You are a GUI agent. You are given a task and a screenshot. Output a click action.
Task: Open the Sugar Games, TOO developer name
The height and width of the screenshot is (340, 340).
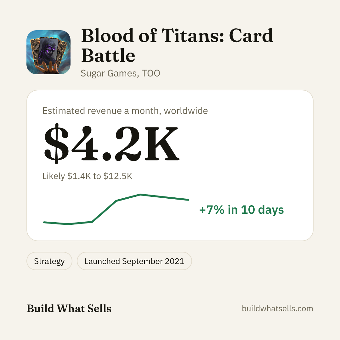click(x=120, y=73)
